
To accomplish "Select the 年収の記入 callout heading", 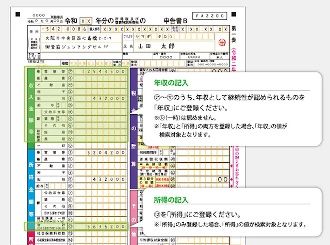I will pyautogui.click(x=171, y=83).
